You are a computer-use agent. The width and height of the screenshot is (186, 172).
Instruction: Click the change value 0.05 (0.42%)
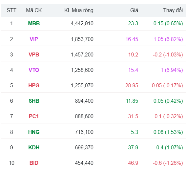click(168, 101)
